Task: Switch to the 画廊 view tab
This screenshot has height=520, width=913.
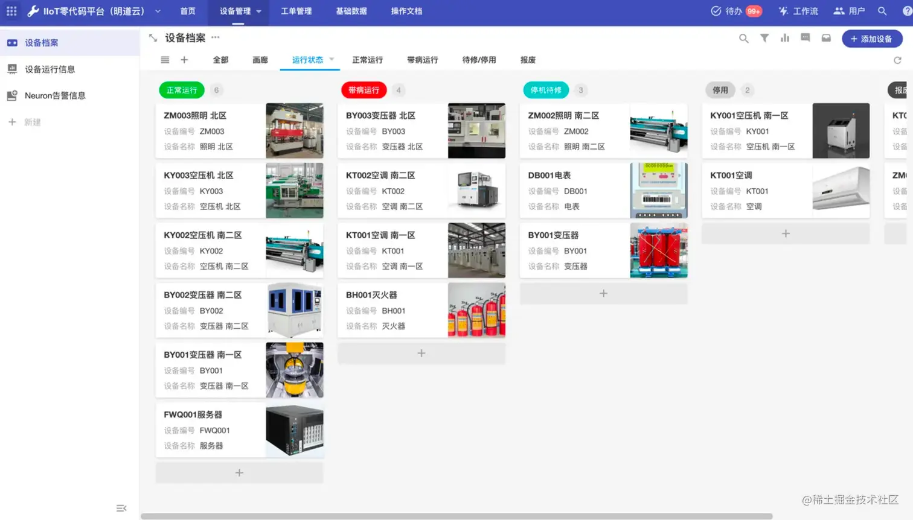Action: (x=260, y=60)
